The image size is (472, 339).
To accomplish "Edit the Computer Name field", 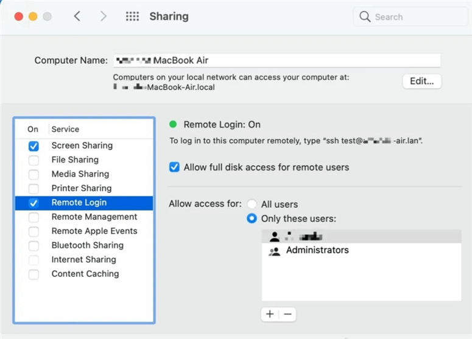I will [277, 60].
